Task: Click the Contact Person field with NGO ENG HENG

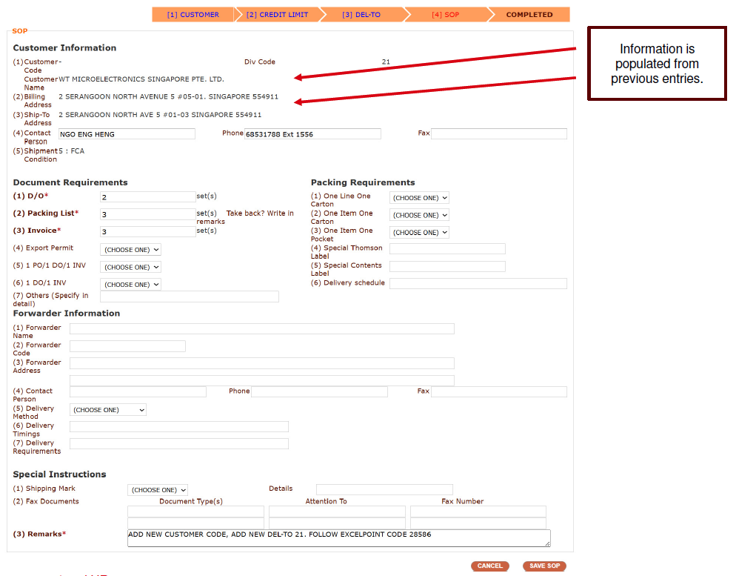Action: 127,134
